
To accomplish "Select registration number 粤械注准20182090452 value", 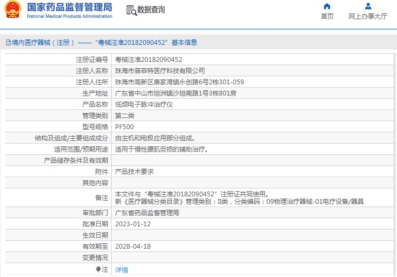I will 149,60.
